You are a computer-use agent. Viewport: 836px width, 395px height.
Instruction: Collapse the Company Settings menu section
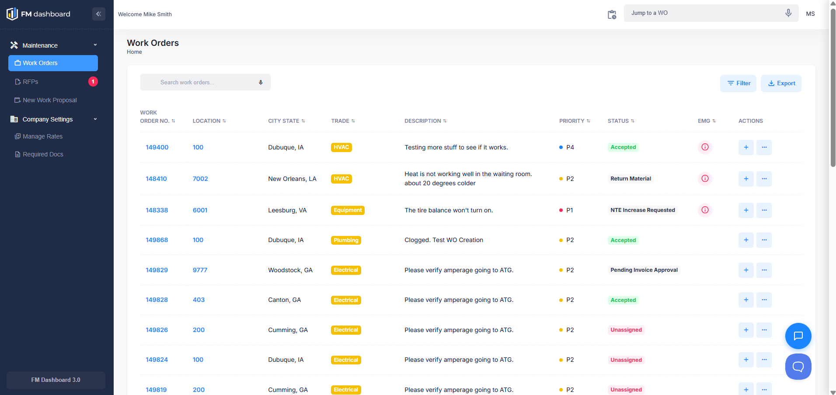pyautogui.click(x=53, y=119)
